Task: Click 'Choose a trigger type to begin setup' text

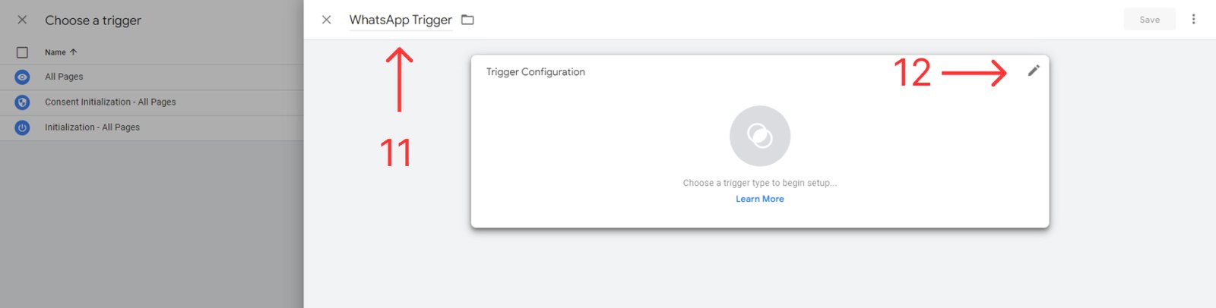Action: coord(759,183)
